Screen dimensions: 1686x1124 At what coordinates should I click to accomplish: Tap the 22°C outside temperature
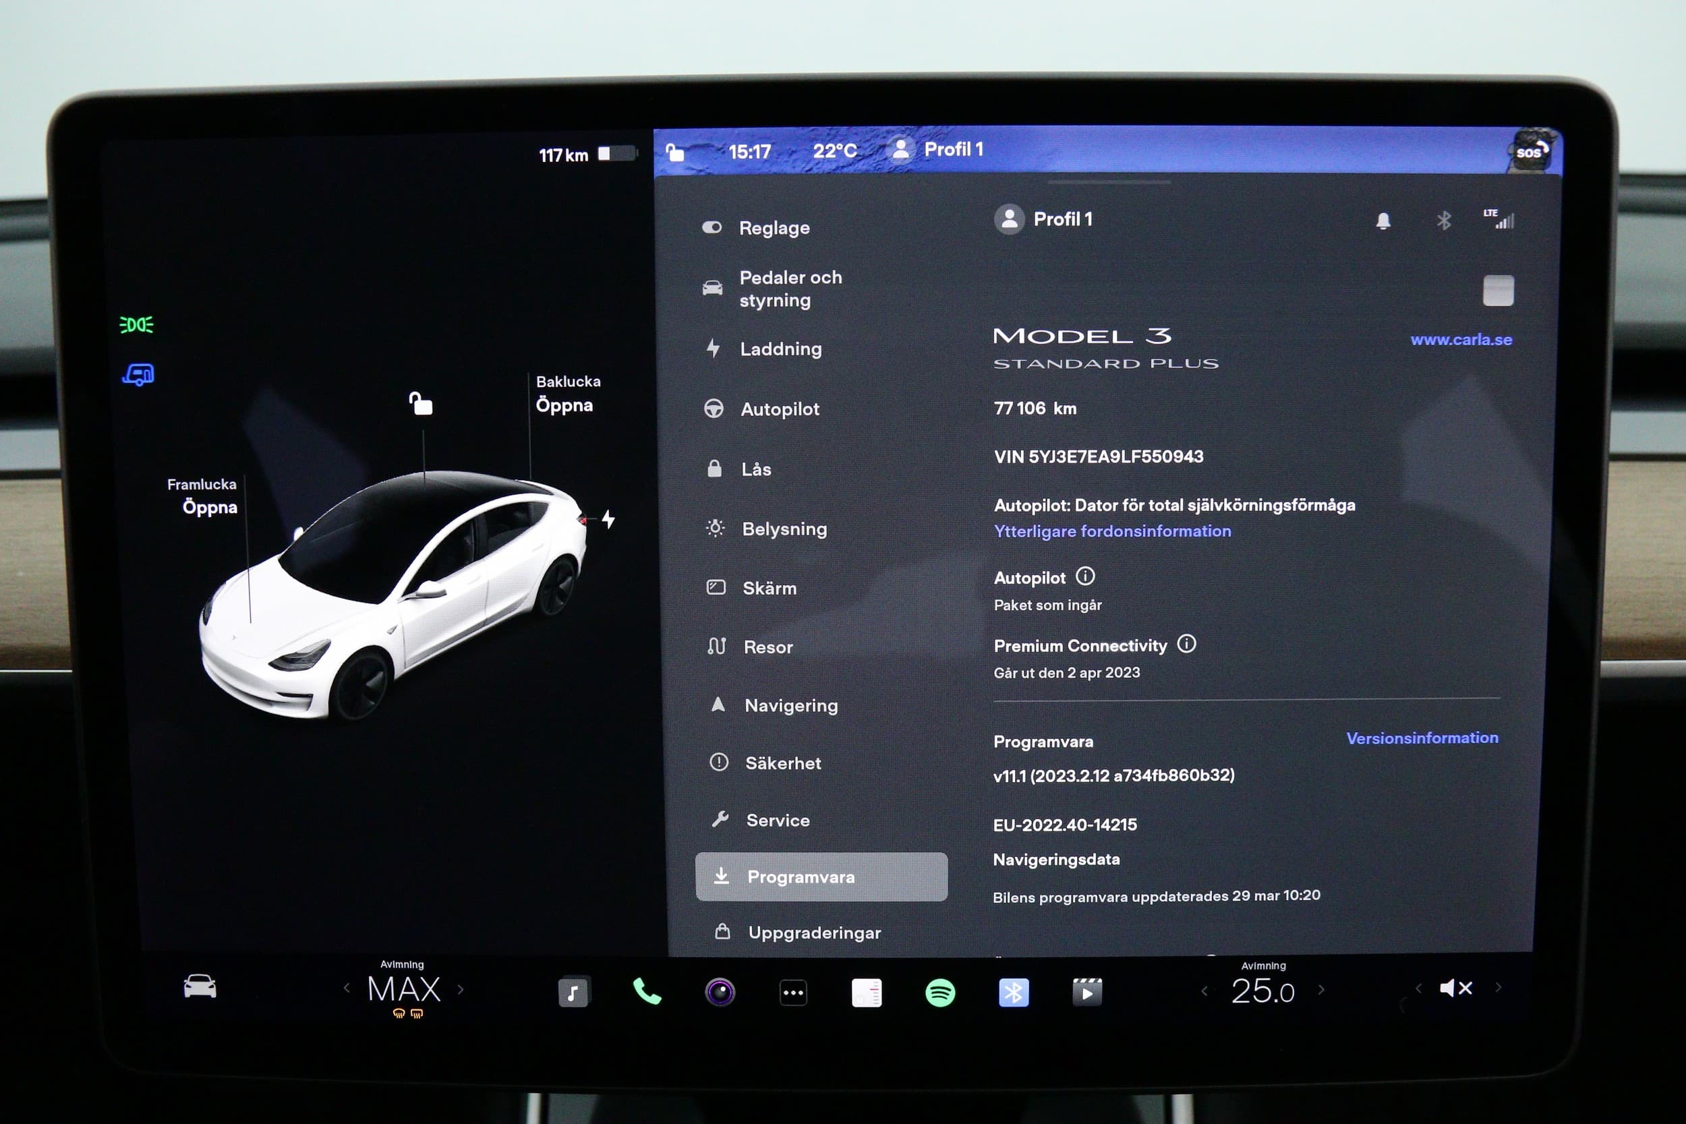coord(834,150)
